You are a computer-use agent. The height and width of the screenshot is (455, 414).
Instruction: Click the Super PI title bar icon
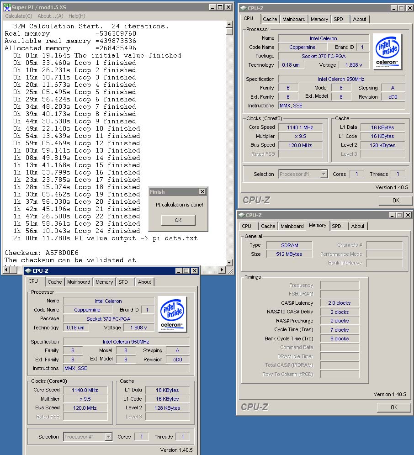pyautogui.click(x=7, y=7)
